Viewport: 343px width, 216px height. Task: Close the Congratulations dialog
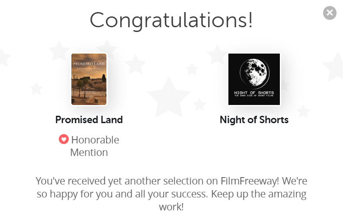(330, 13)
